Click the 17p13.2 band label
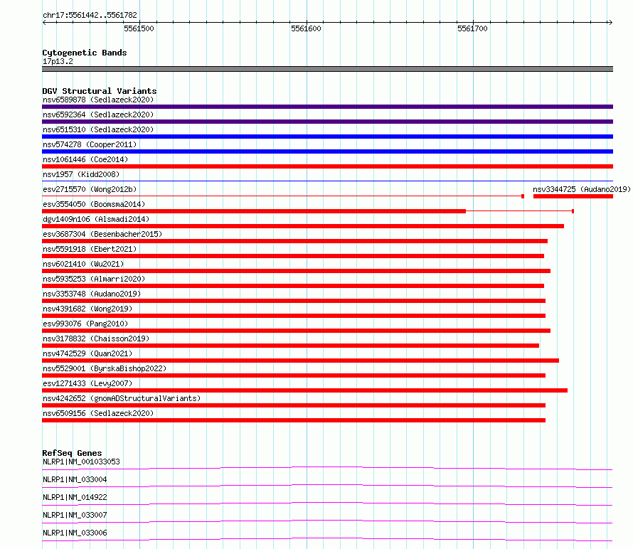This screenshot has width=633, height=549. 58,61
